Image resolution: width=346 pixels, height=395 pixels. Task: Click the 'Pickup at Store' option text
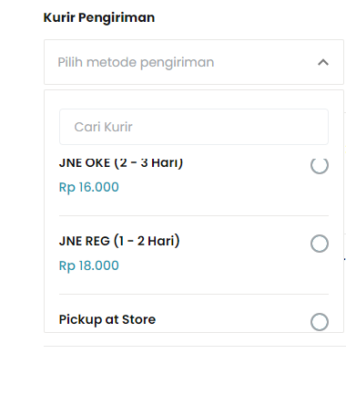pos(107,319)
